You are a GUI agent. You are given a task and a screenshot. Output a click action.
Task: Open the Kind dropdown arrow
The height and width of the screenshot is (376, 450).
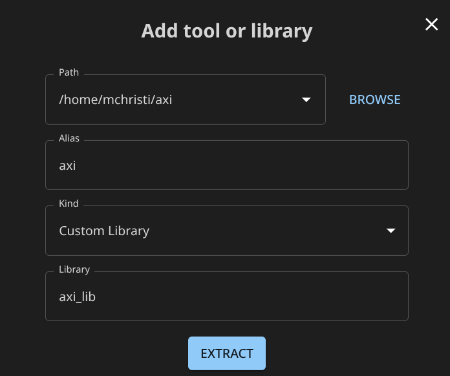tap(390, 231)
